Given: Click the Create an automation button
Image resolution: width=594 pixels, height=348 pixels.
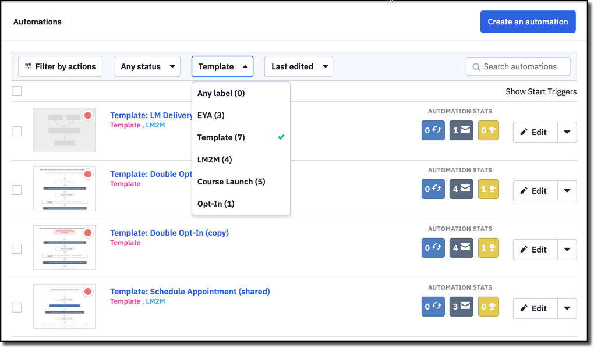Looking at the screenshot, I should [x=528, y=22].
